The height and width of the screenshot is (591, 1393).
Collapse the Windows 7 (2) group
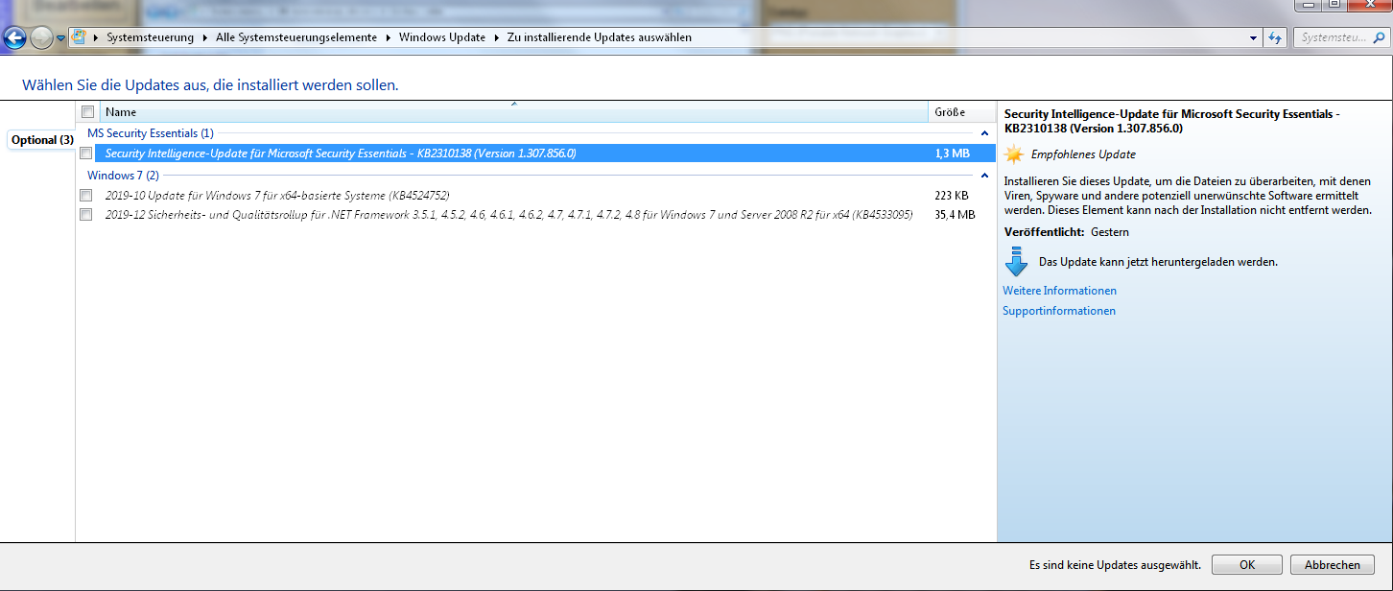(x=984, y=176)
